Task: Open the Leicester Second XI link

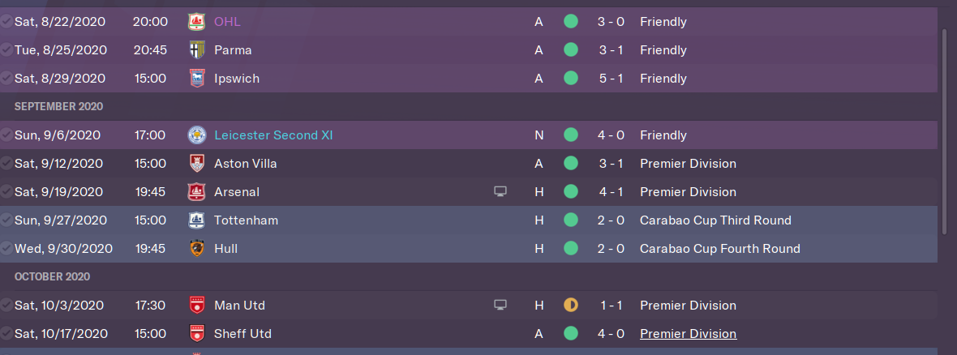Action: (x=273, y=135)
